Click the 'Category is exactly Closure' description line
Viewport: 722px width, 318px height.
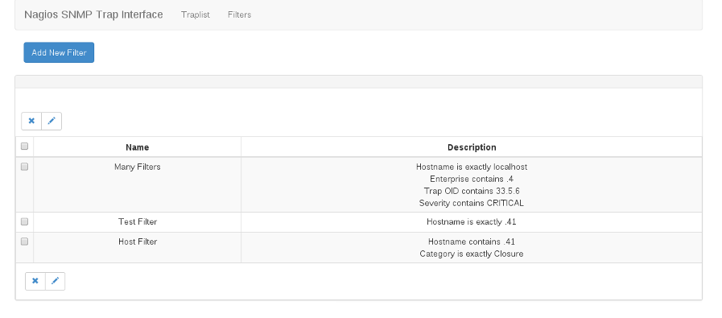(472, 254)
